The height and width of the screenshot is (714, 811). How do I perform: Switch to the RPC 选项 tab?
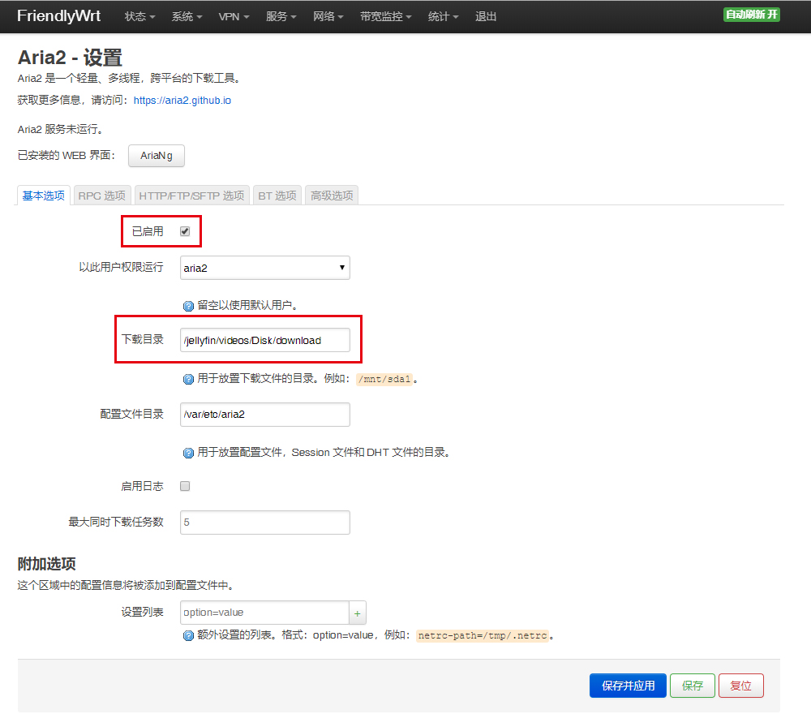point(102,196)
